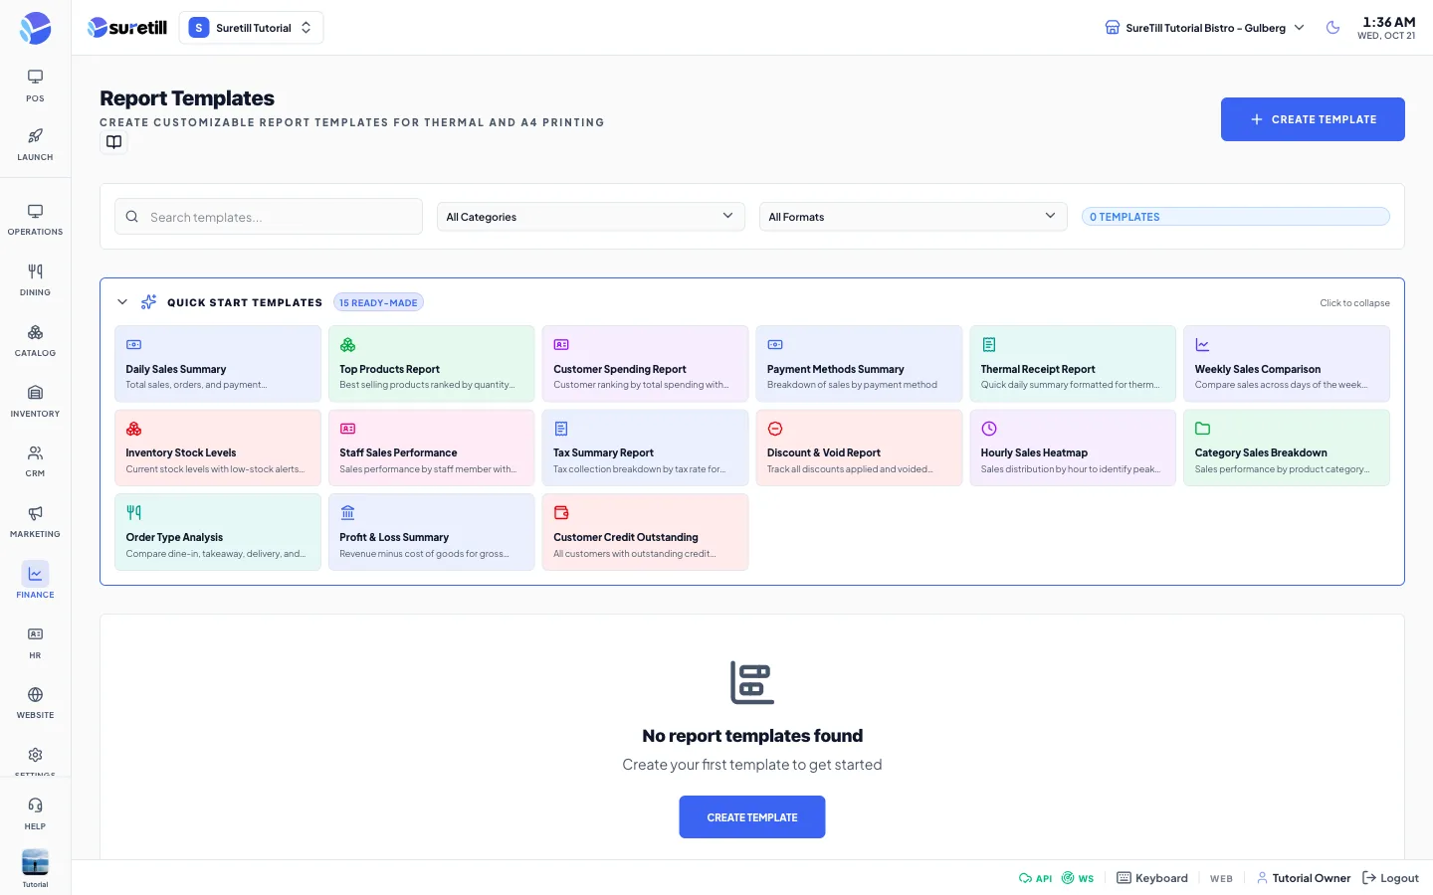Open the Staff Sales Performance template
The image size is (1433, 895).
(432, 448)
